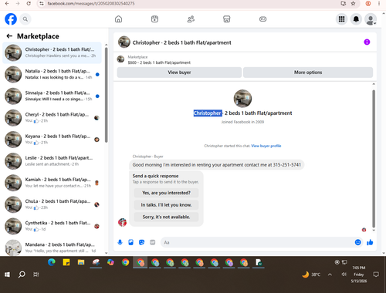386x293 pixels.
Task: Open conversation info purple icon
Action: point(367,42)
